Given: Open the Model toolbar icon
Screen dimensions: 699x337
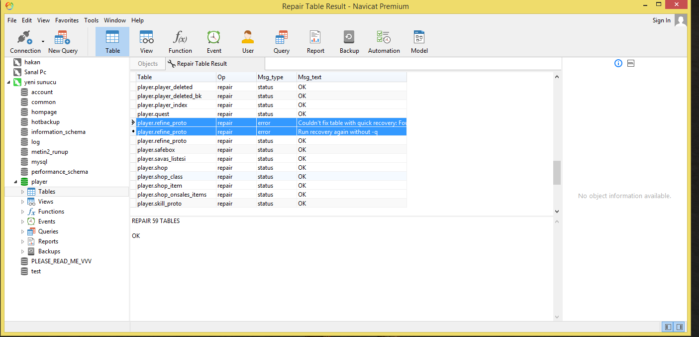Looking at the screenshot, I should pos(419,38).
